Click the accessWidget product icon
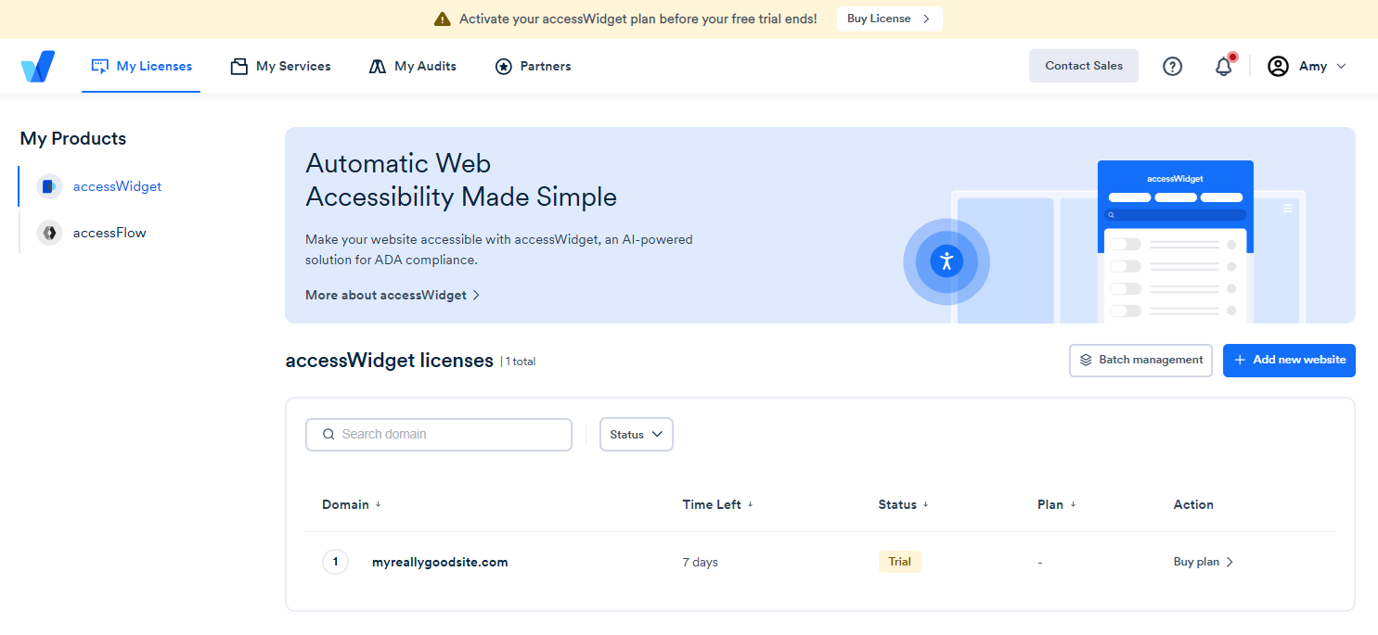Screen dimensions: 1378x635 pos(49,186)
